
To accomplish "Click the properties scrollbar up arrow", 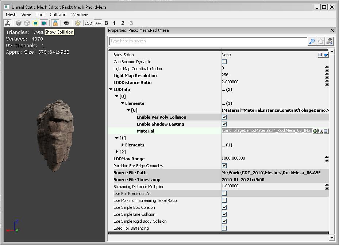I will (x=332, y=51).
